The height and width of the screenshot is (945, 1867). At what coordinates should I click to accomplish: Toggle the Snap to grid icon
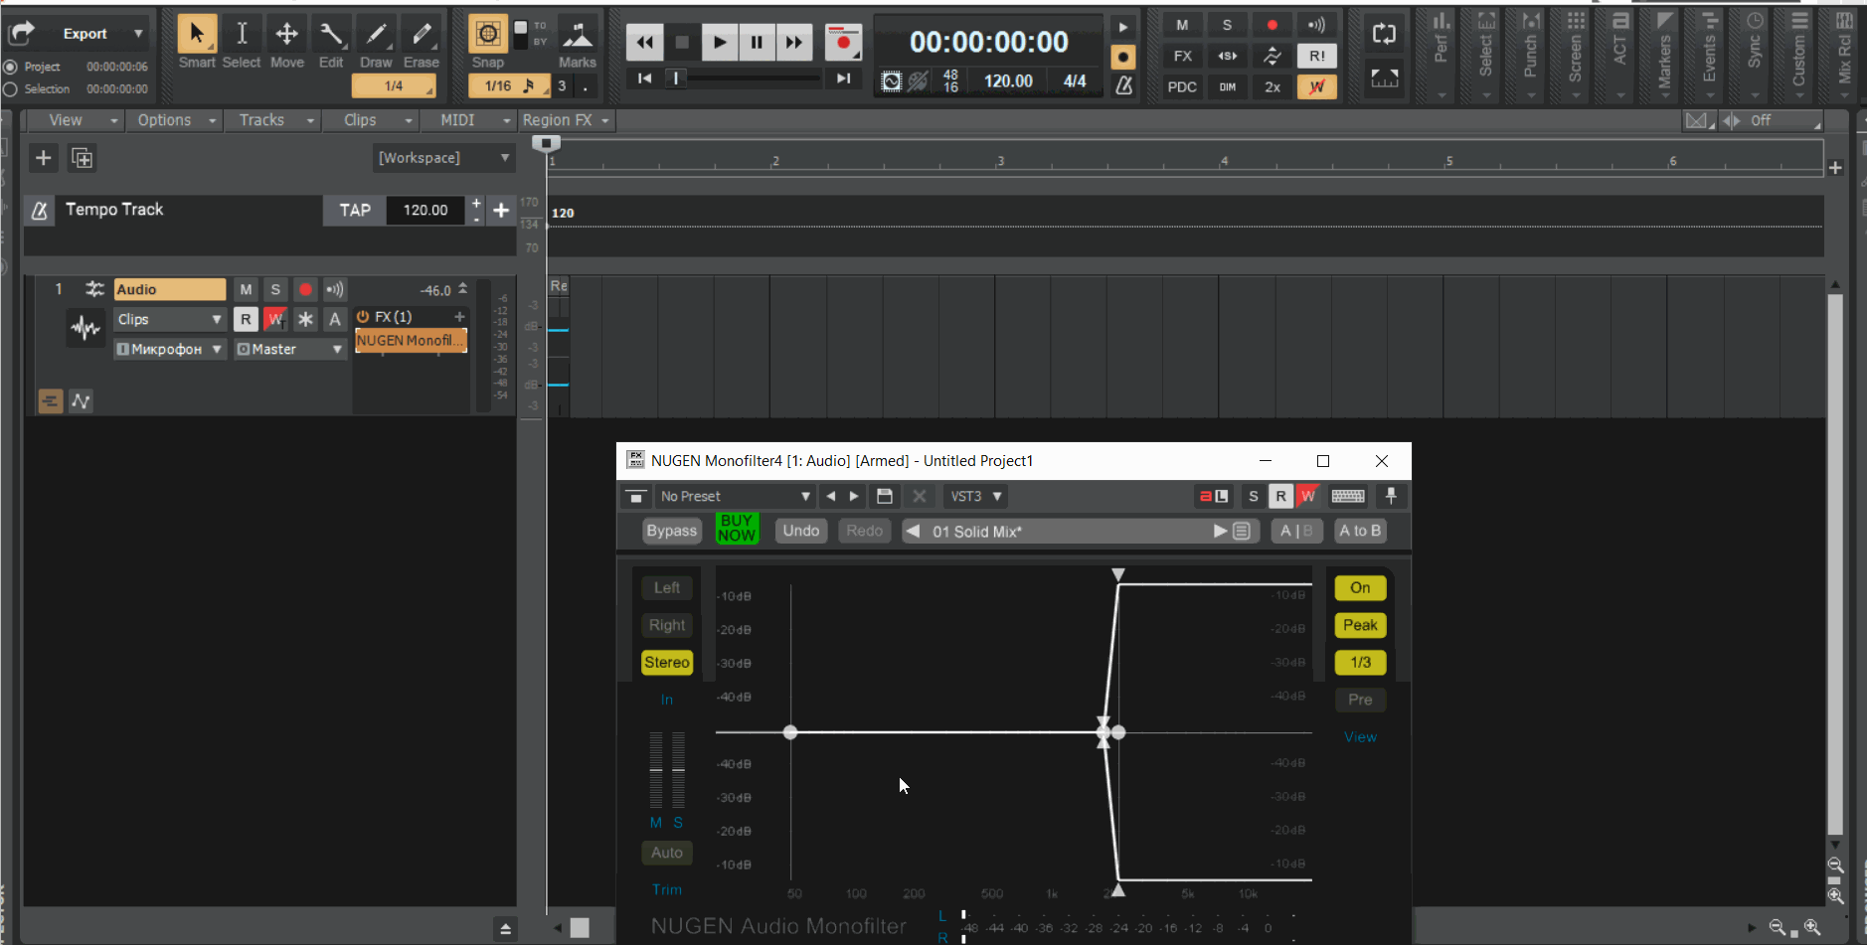tap(488, 35)
